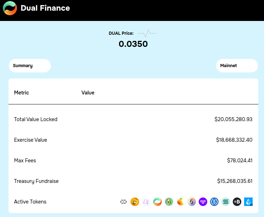Viewport: 264px width, 217px height.
Task: Select the BONK dog token icon
Action: pyautogui.click(x=135, y=202)
